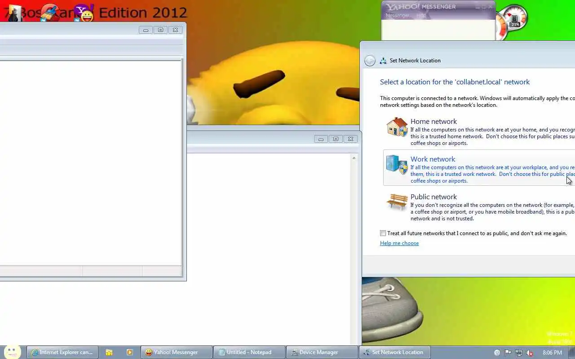Click the pinned media player taskbar icon

pyautogui.click(x=130, y=352)
